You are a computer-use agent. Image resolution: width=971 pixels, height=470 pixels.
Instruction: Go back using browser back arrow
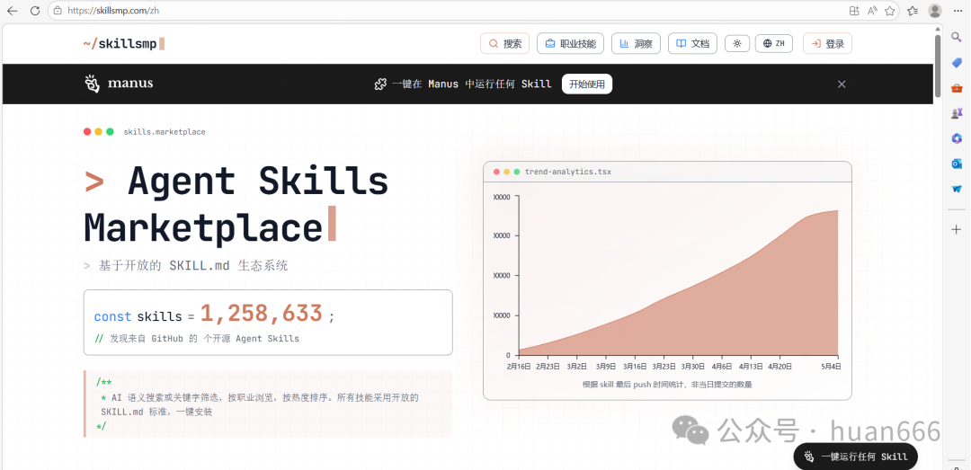click(13, 11)
